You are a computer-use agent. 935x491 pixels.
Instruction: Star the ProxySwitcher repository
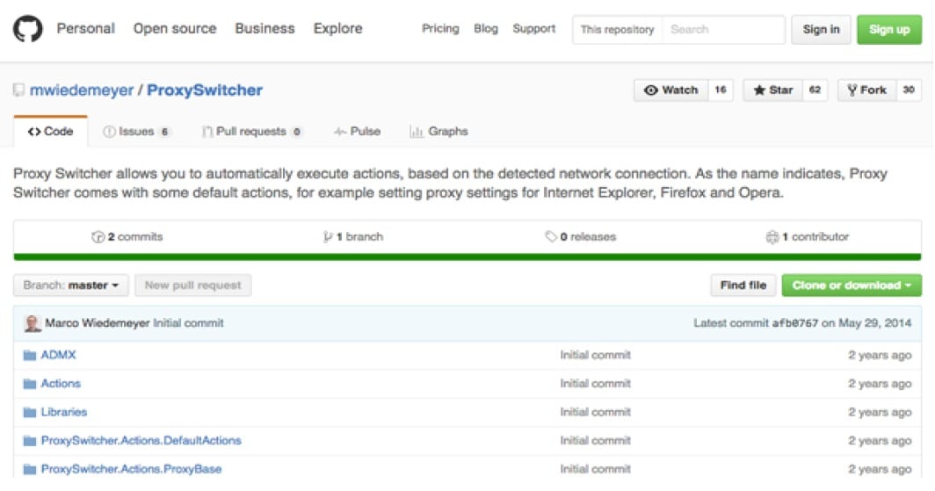772,90
